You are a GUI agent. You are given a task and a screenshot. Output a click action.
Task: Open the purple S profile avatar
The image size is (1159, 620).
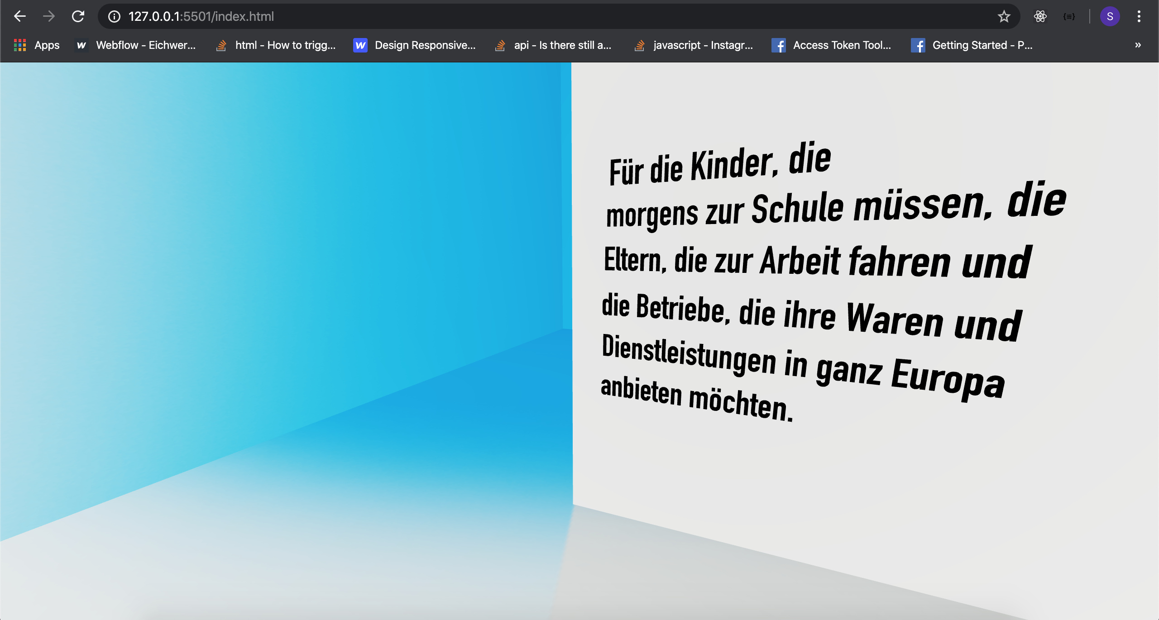click(1110, 17)
